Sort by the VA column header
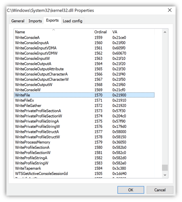Screen dimensions: 182x202 click(x=133, y=32)
